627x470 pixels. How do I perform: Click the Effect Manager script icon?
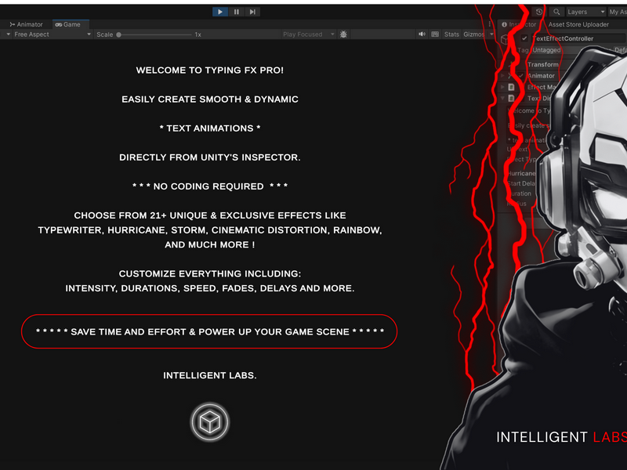coord(511,87)
